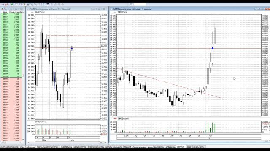270x151 pixels.
Task: Click the red icon next to the toolbar's first arrow
Action: pos(7,4)
